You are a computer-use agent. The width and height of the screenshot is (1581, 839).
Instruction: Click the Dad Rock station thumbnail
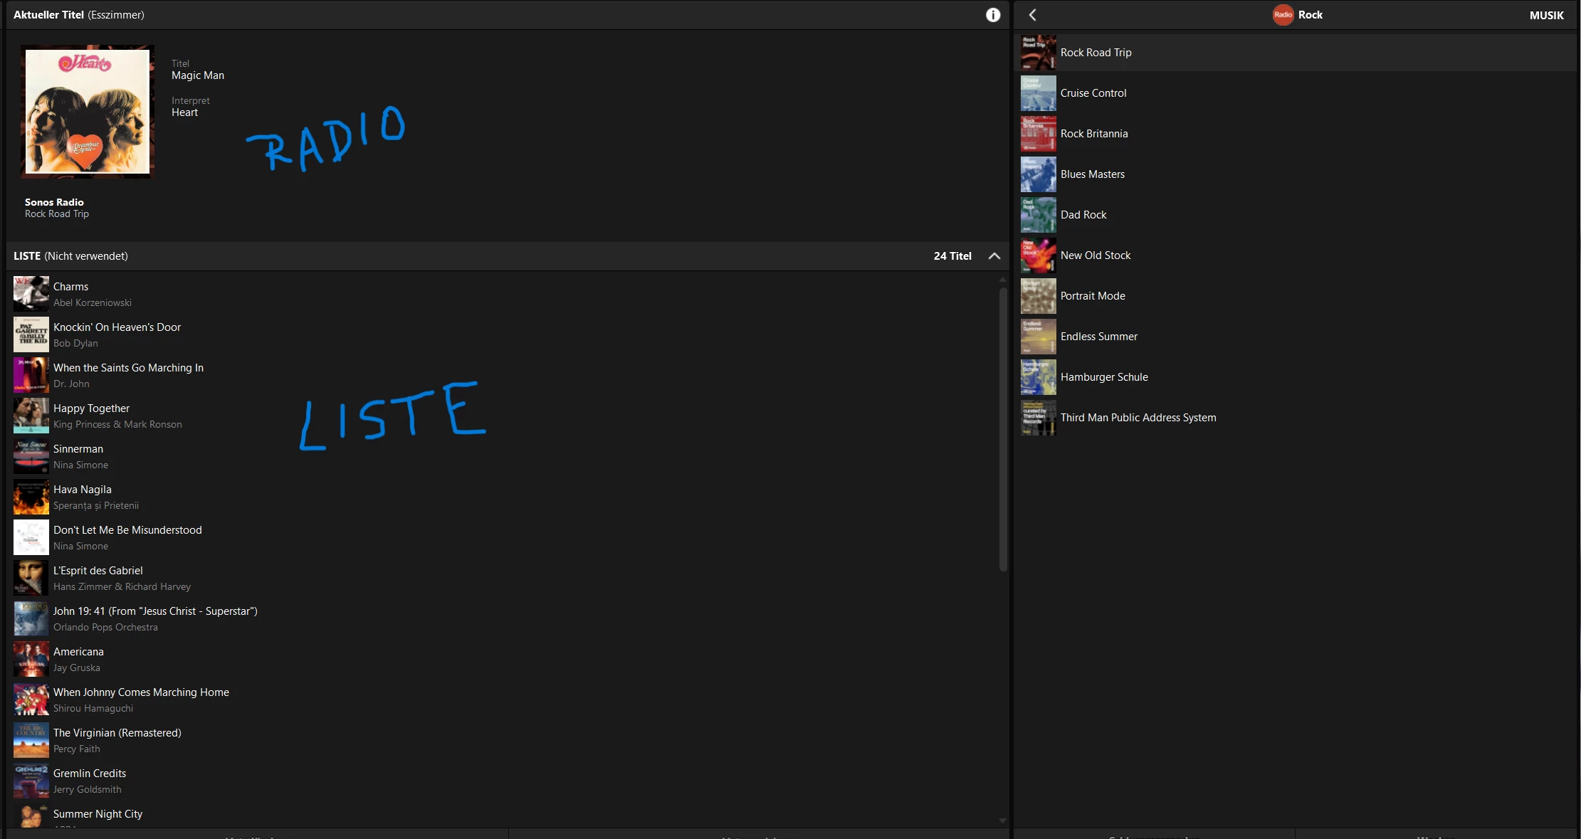(1039, 215)
